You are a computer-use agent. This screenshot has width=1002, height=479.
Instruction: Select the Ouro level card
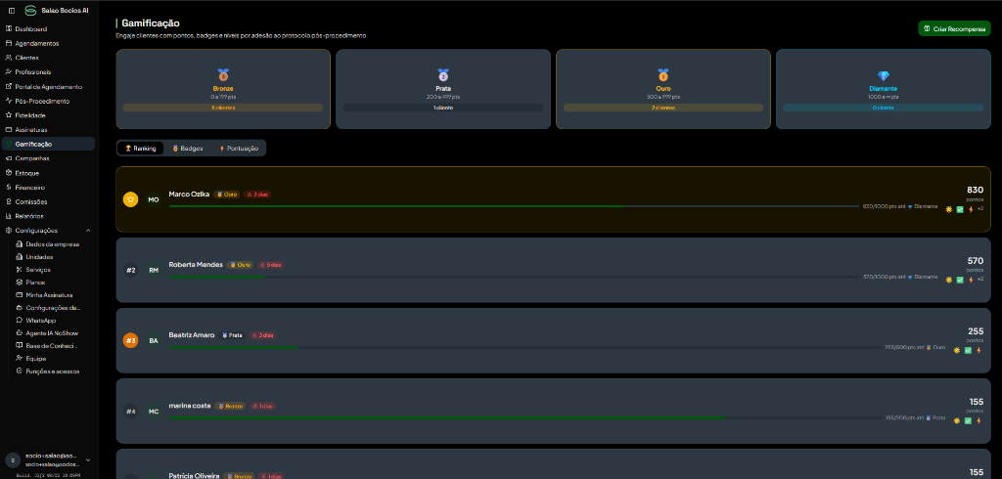tap(663, 89)
